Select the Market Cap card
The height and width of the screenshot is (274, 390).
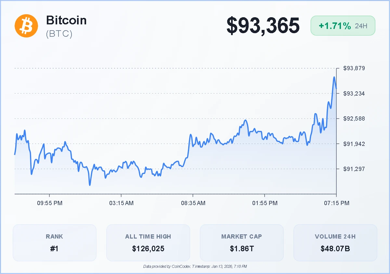[241, 242]
